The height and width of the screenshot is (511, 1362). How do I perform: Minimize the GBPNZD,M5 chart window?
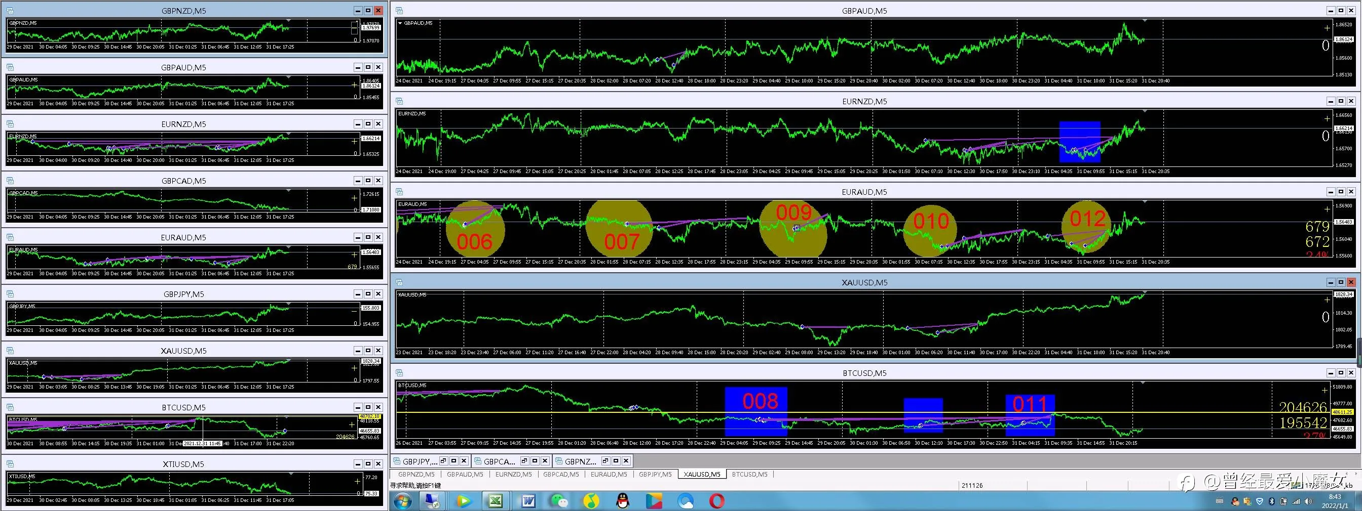[x=358, y=11]
